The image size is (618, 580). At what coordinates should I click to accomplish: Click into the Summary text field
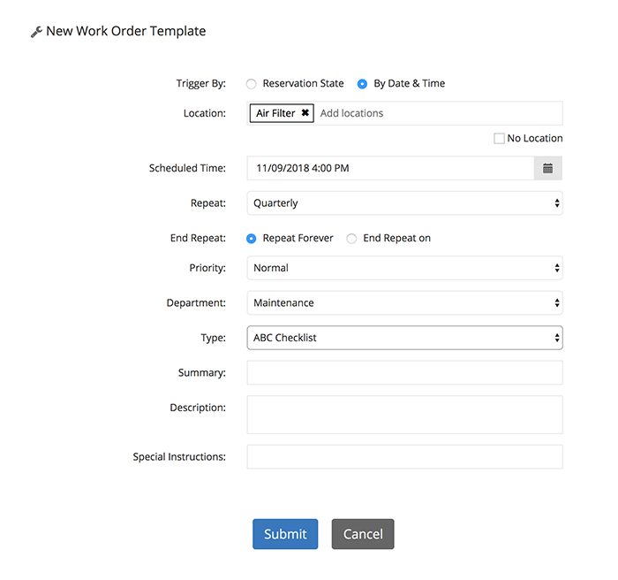pyautogui.click(x=404, y=373)
